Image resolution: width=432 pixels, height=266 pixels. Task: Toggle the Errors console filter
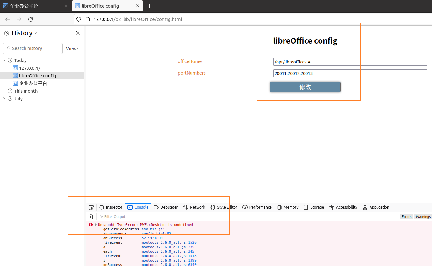[x=407, y=217]
